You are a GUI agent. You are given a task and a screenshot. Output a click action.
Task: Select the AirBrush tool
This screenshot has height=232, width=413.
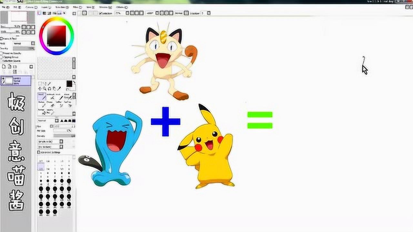[51, 97]
